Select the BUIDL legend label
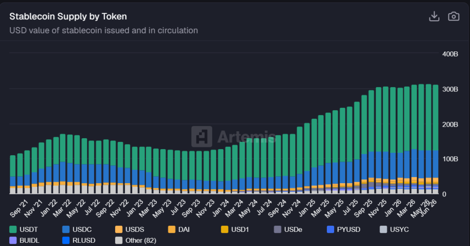This screenshot has height=246, width=470. click(x=29, y=240)
